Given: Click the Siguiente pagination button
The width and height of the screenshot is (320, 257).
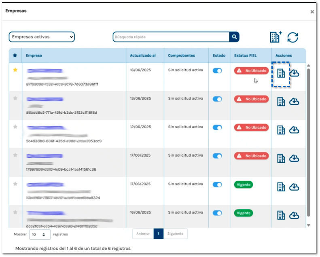Looking at the screenshot, I should click(x=176, y=234).
